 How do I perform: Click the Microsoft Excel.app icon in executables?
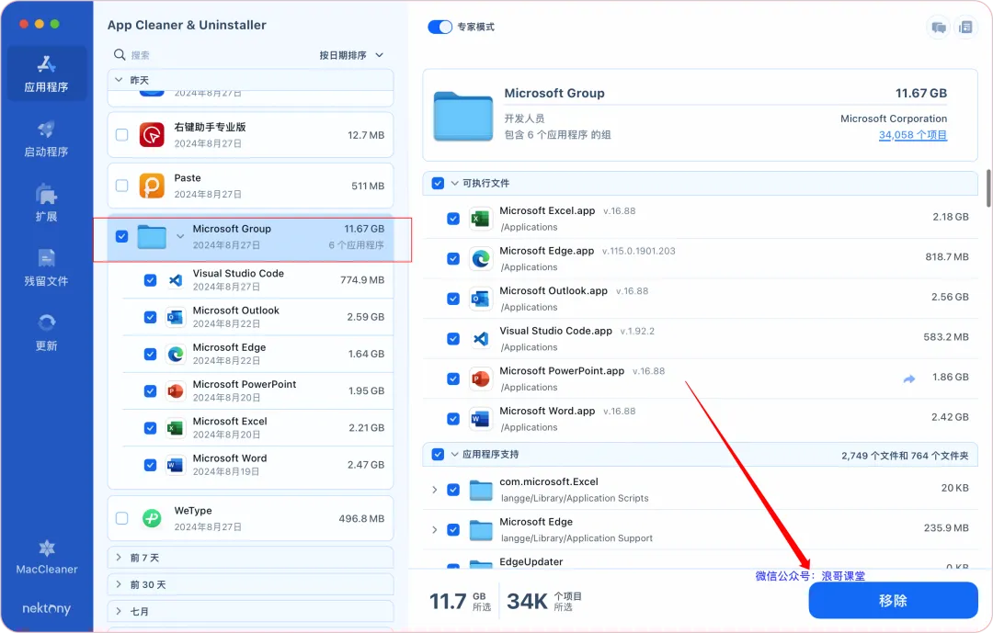[x=481, y=219]
